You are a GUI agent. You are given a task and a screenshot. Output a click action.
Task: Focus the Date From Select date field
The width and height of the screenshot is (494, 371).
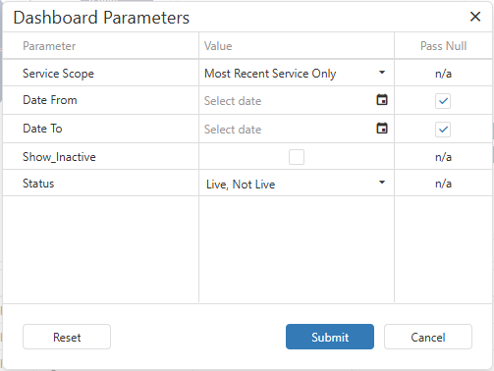point(288,101)
